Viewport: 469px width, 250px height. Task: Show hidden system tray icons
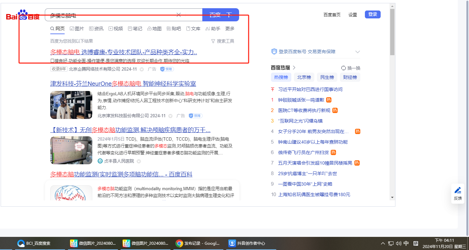pyautogui.click(x=383, y=243)
